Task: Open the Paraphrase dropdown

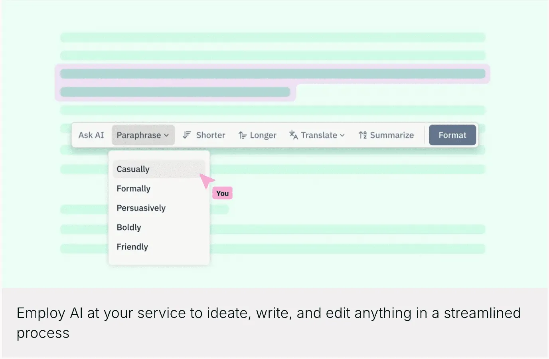Action: pyautogui.click(x=143, y=135)
